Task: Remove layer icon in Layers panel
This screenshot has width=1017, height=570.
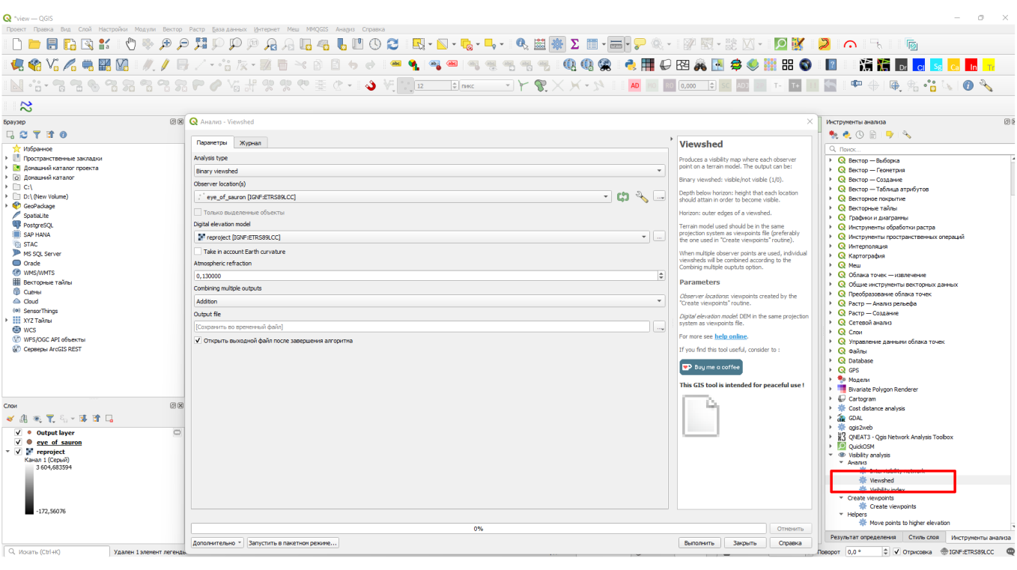Action: (109, 419)
